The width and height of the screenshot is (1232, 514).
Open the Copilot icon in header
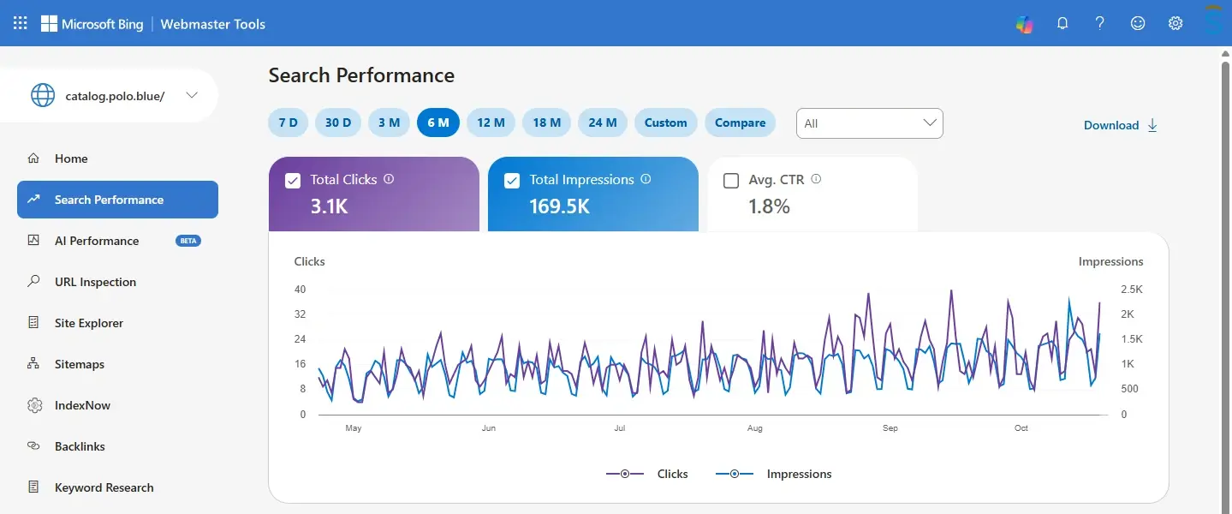click(x=1024, y=24)
